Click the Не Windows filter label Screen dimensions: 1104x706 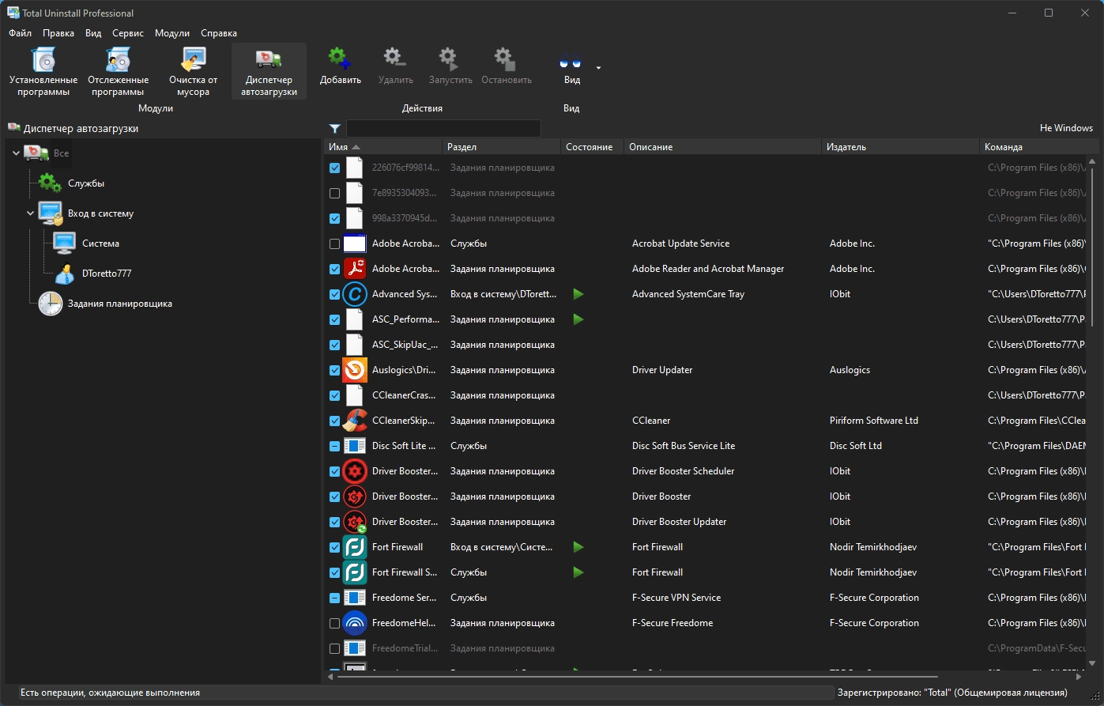click(x=1066, y=128)
